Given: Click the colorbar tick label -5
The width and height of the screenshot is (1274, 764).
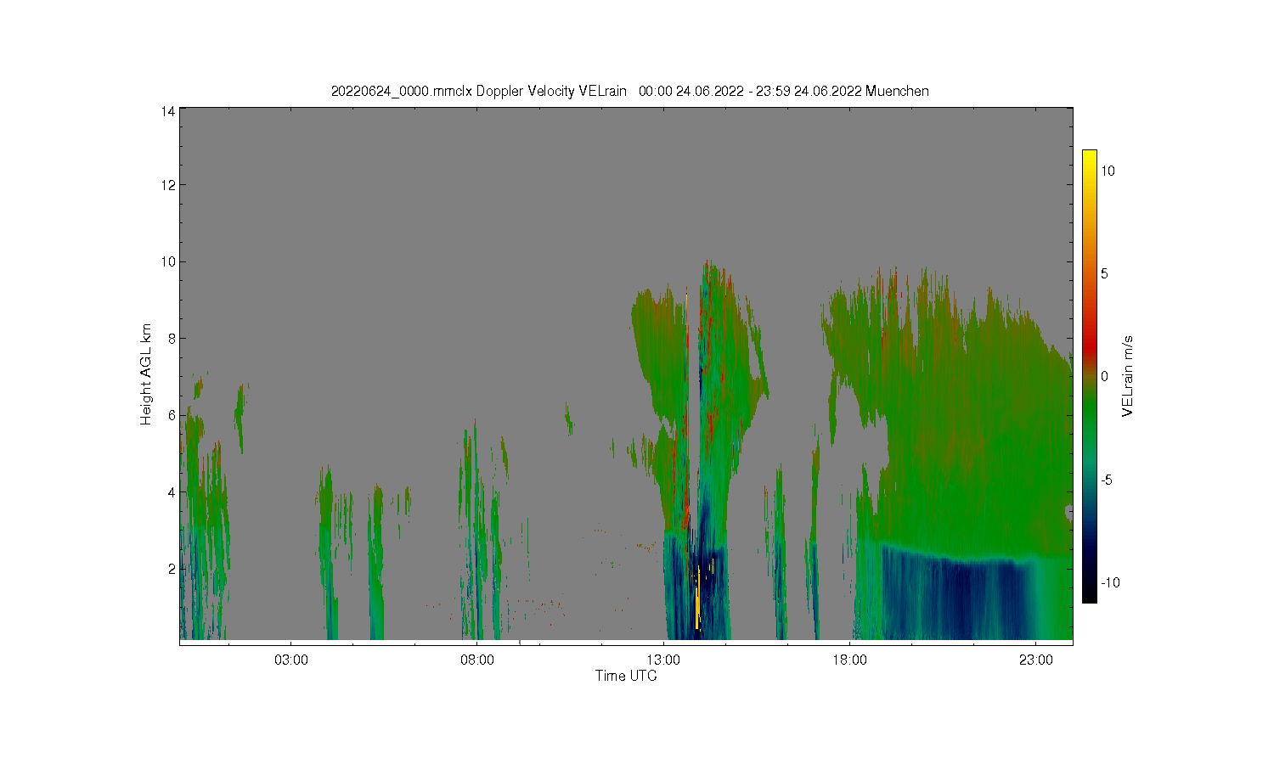Looking at the screenshot, I should coord(1108,480).
